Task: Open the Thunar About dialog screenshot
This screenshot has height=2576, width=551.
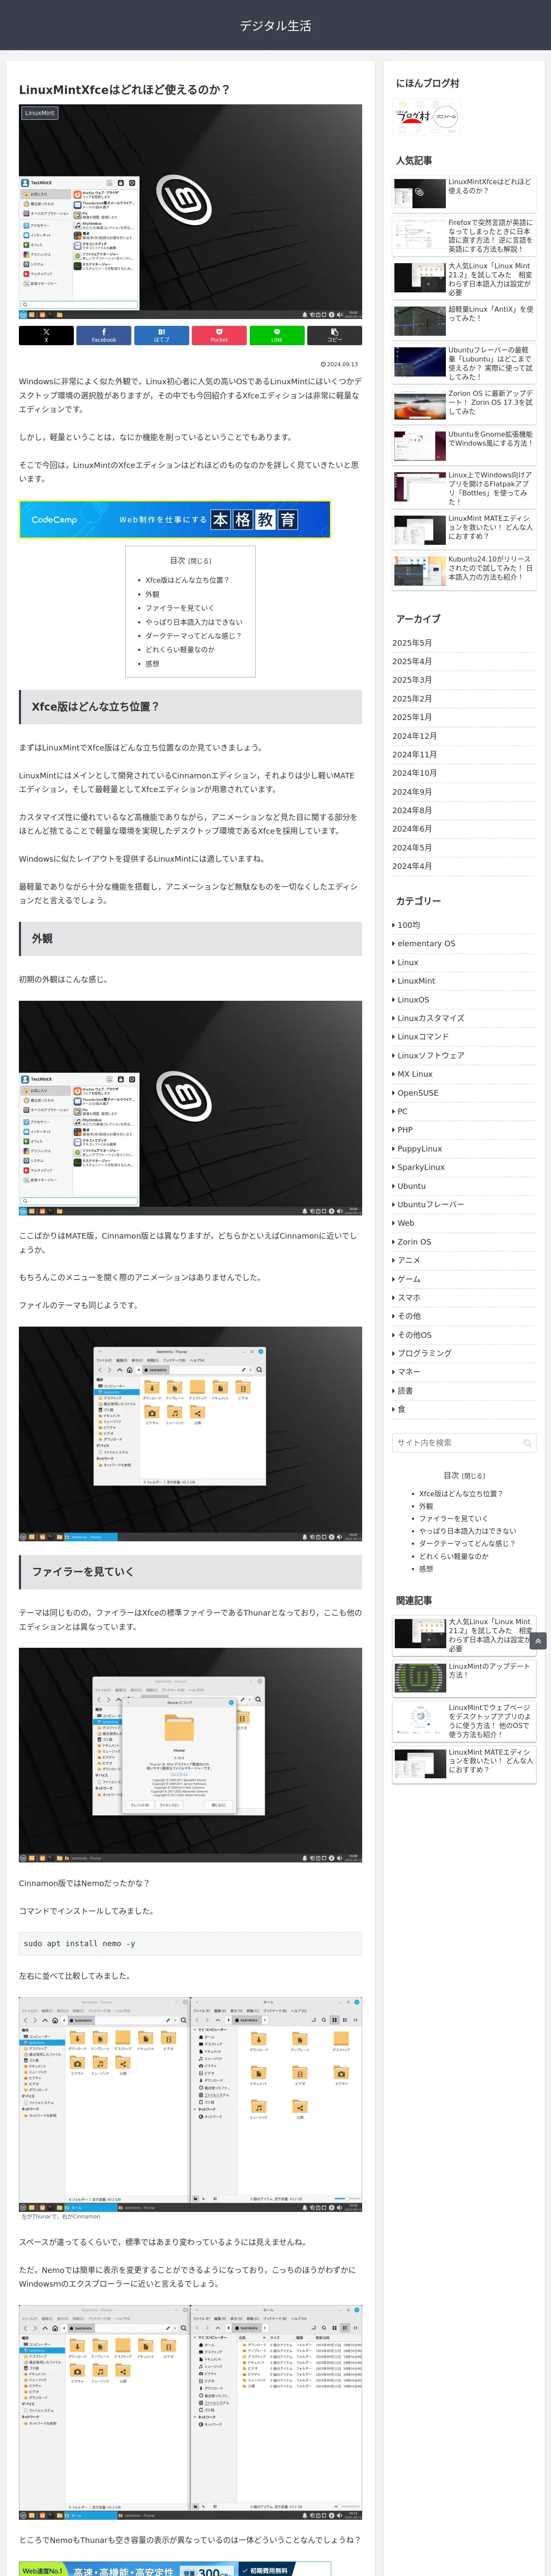Action: [190, 1755]
